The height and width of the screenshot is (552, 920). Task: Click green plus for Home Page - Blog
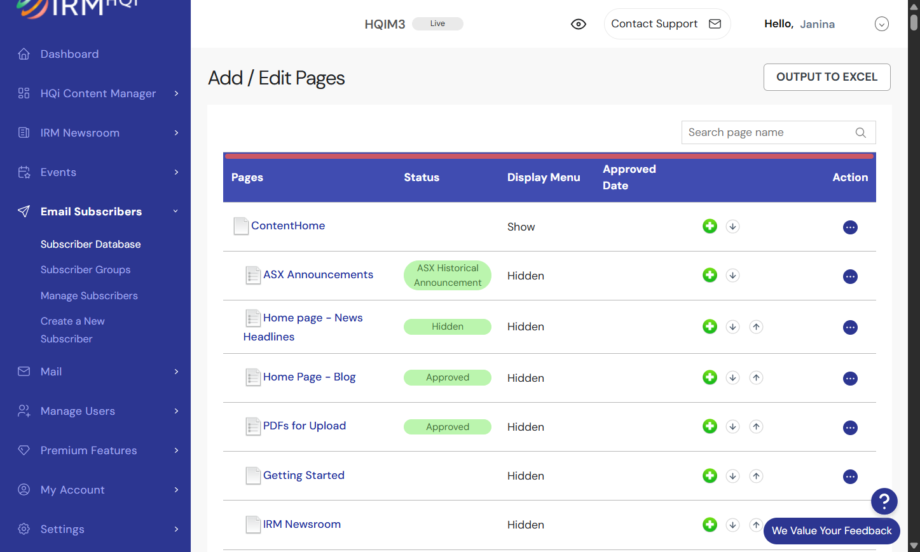tap(710, 377)
